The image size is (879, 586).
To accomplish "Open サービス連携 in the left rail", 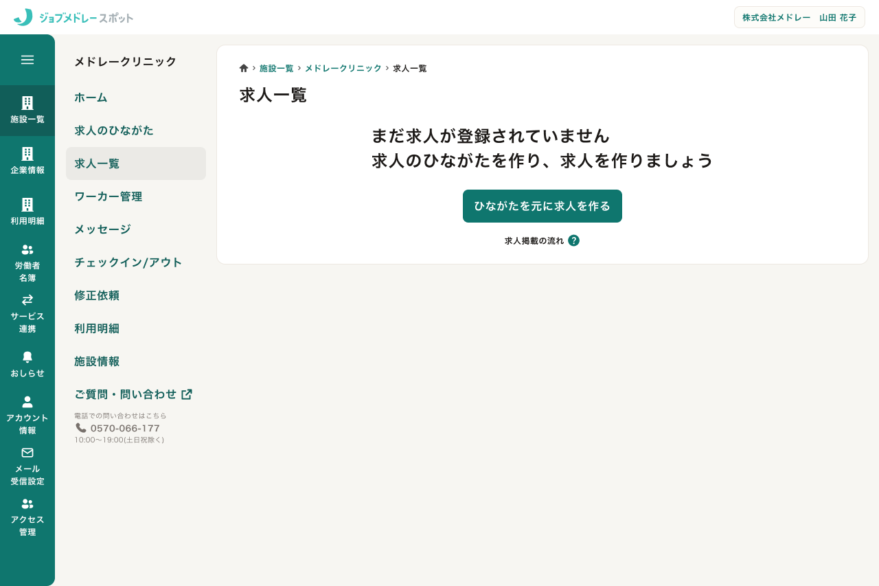I will (27, 314).
